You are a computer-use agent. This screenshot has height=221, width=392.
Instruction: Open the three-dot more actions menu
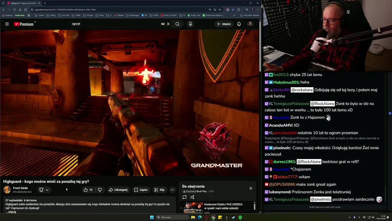(x=172, y=190)
